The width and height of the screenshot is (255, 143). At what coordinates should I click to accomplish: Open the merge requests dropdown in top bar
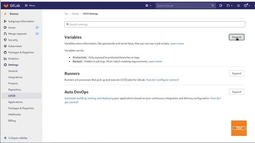pos(229,6)
